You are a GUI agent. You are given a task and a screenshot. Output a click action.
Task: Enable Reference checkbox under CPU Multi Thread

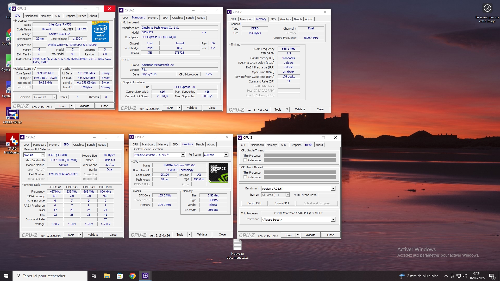coord(245,177)
